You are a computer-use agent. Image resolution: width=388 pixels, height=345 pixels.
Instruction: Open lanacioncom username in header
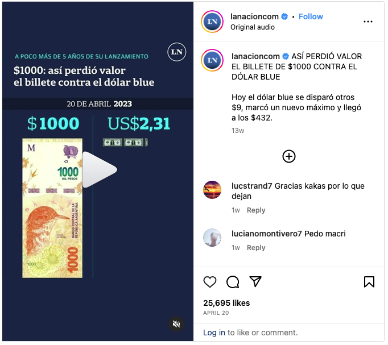pos(254,16)
